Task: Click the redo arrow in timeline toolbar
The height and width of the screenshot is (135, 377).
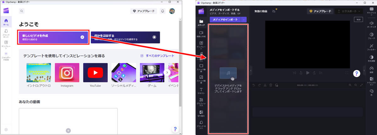Action: [x=260, y=85]
